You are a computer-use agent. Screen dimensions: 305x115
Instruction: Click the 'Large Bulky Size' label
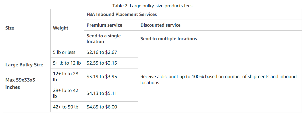click(x=24, y=65)
